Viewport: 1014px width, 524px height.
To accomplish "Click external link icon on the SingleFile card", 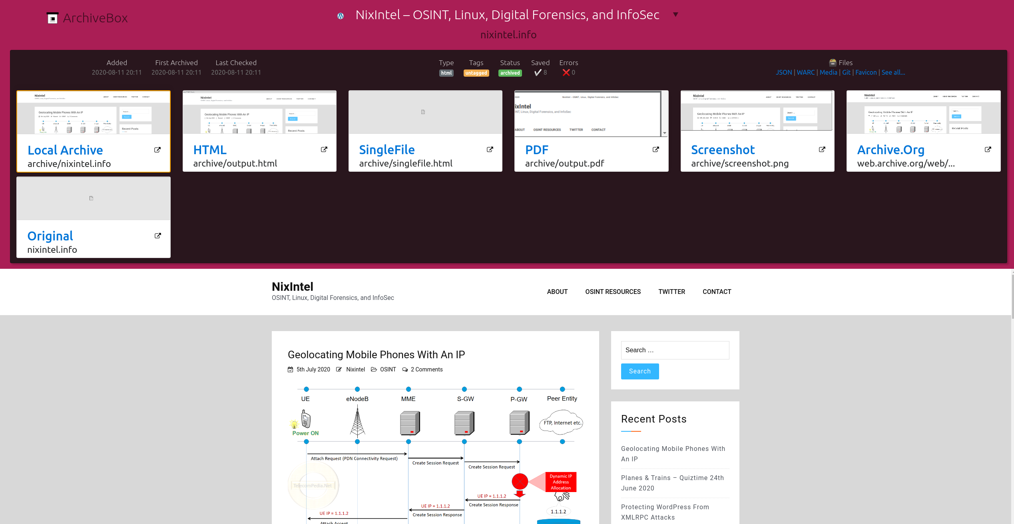I will pos(490,149).
